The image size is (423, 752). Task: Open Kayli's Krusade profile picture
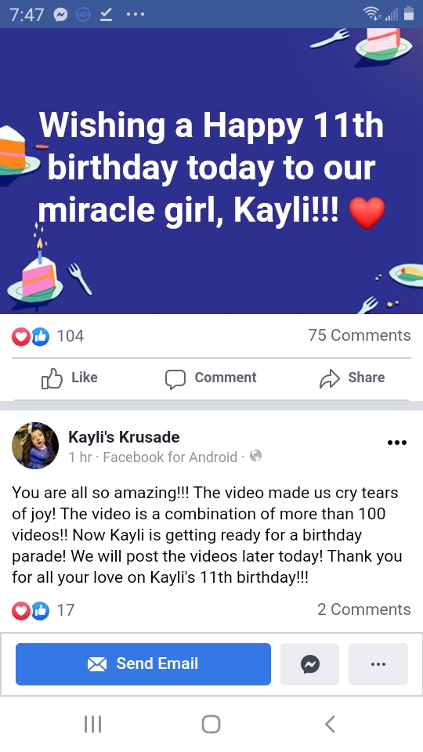coord(35,446)
